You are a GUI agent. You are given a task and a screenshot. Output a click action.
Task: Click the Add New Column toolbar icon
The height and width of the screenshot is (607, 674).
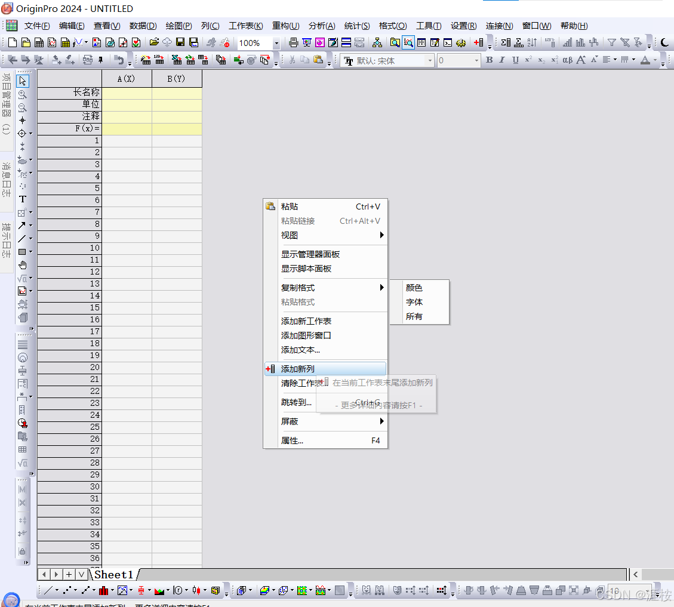(478, 42)
